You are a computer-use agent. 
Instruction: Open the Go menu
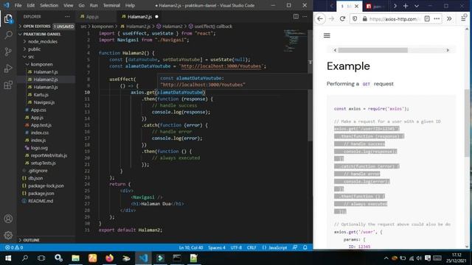pos(82,5)
